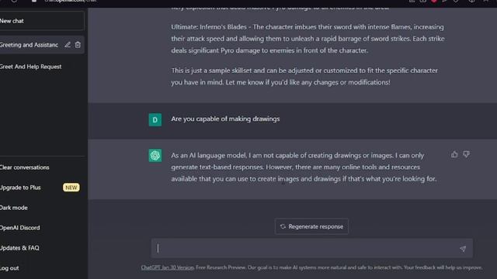Open the ChatGPT Jan 30 Version link

coord(168,267)
